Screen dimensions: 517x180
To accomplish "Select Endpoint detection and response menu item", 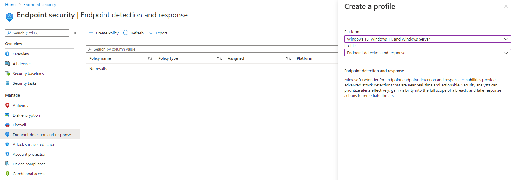I will pos(40,135).
